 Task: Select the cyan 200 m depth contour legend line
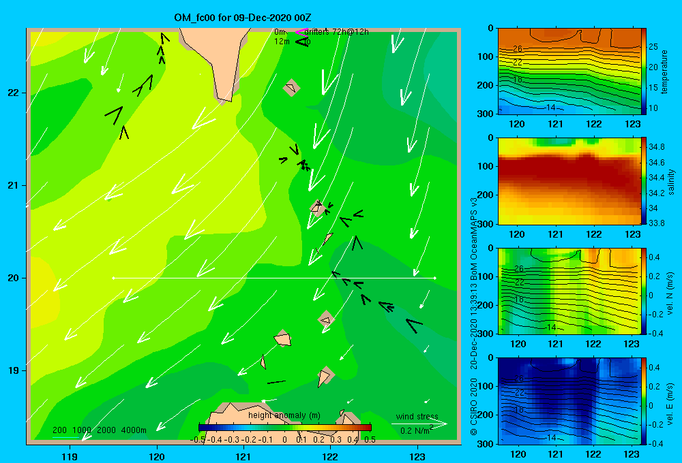[x=65, y=437]
